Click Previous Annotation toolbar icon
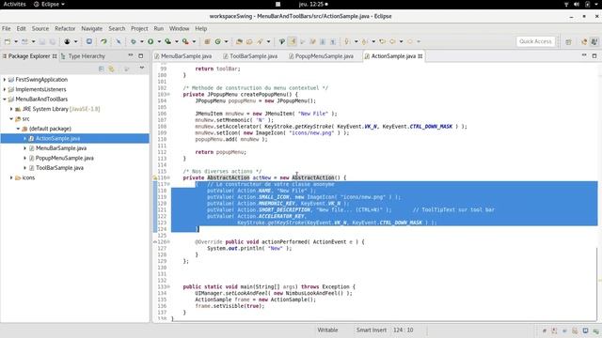The width and height of the screenshot is (602, 338). [365, 41]
